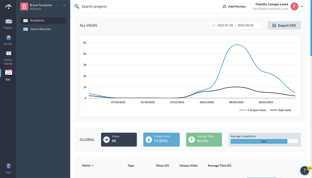Click the 85% Average Completion progress bar

pyautogui.click(x=264, y=141)
